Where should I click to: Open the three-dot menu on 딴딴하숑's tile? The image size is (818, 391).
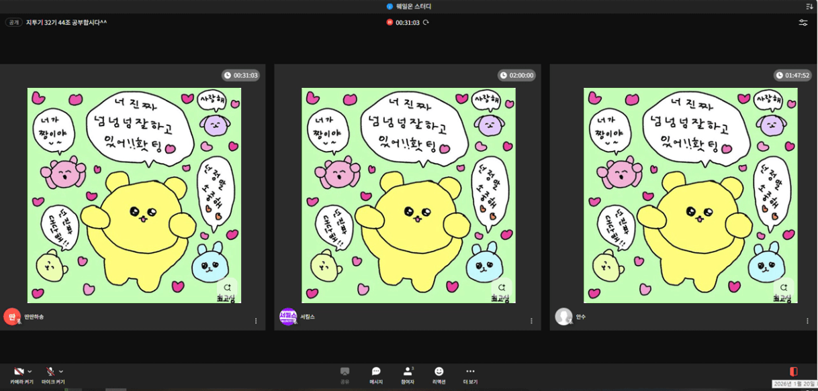(x=256, y=321)
